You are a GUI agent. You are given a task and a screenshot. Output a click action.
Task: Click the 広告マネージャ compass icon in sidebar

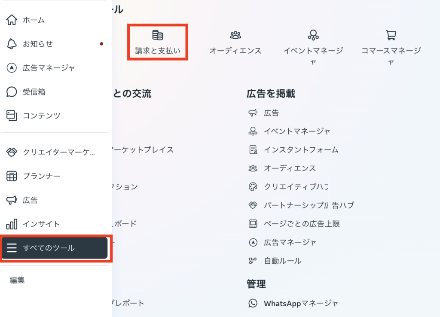(x=12, y=68)
